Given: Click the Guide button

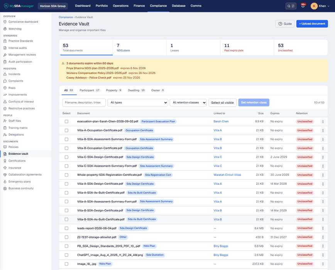Looking at the screenshot, I should pyautogui.click(x=285, y=24).
